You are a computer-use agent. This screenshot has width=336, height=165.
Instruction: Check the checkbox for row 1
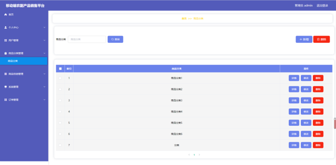[x=60, y=78]
